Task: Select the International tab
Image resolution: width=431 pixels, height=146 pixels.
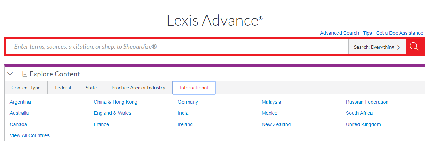Action: point(194,88)
